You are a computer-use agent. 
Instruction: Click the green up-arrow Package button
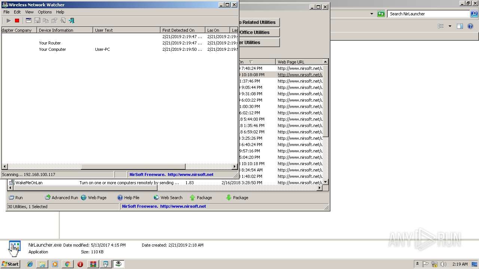pos(201,198)
